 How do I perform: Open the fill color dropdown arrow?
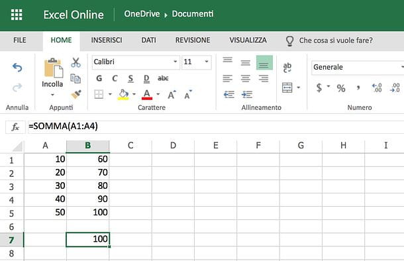134,94
